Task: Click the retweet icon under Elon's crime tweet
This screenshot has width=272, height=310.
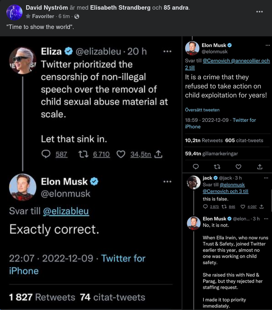Action: pyautogui.click(x=217, y=166)
